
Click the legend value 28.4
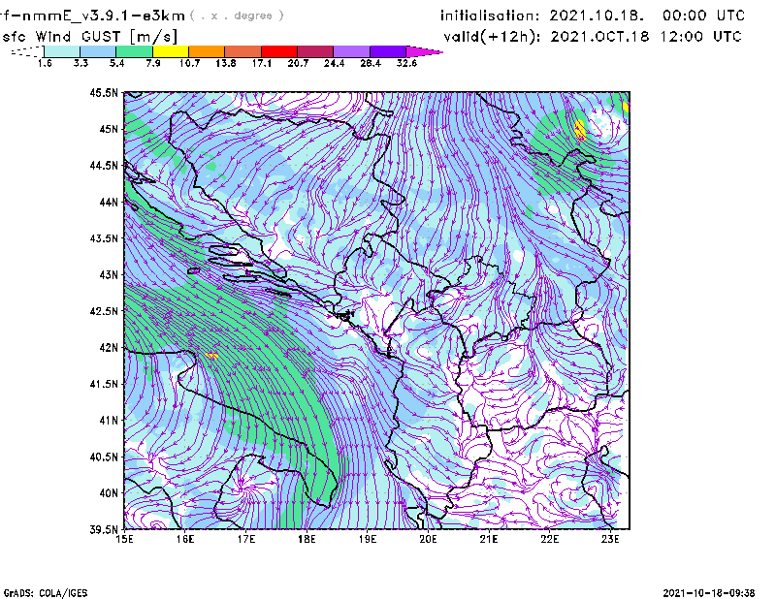coord(371,63)
